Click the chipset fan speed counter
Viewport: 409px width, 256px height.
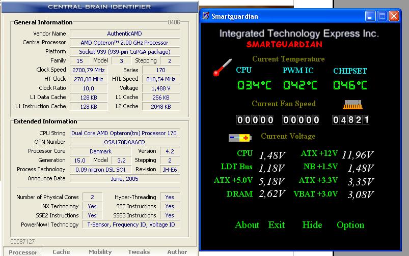[x=350, y=120]
